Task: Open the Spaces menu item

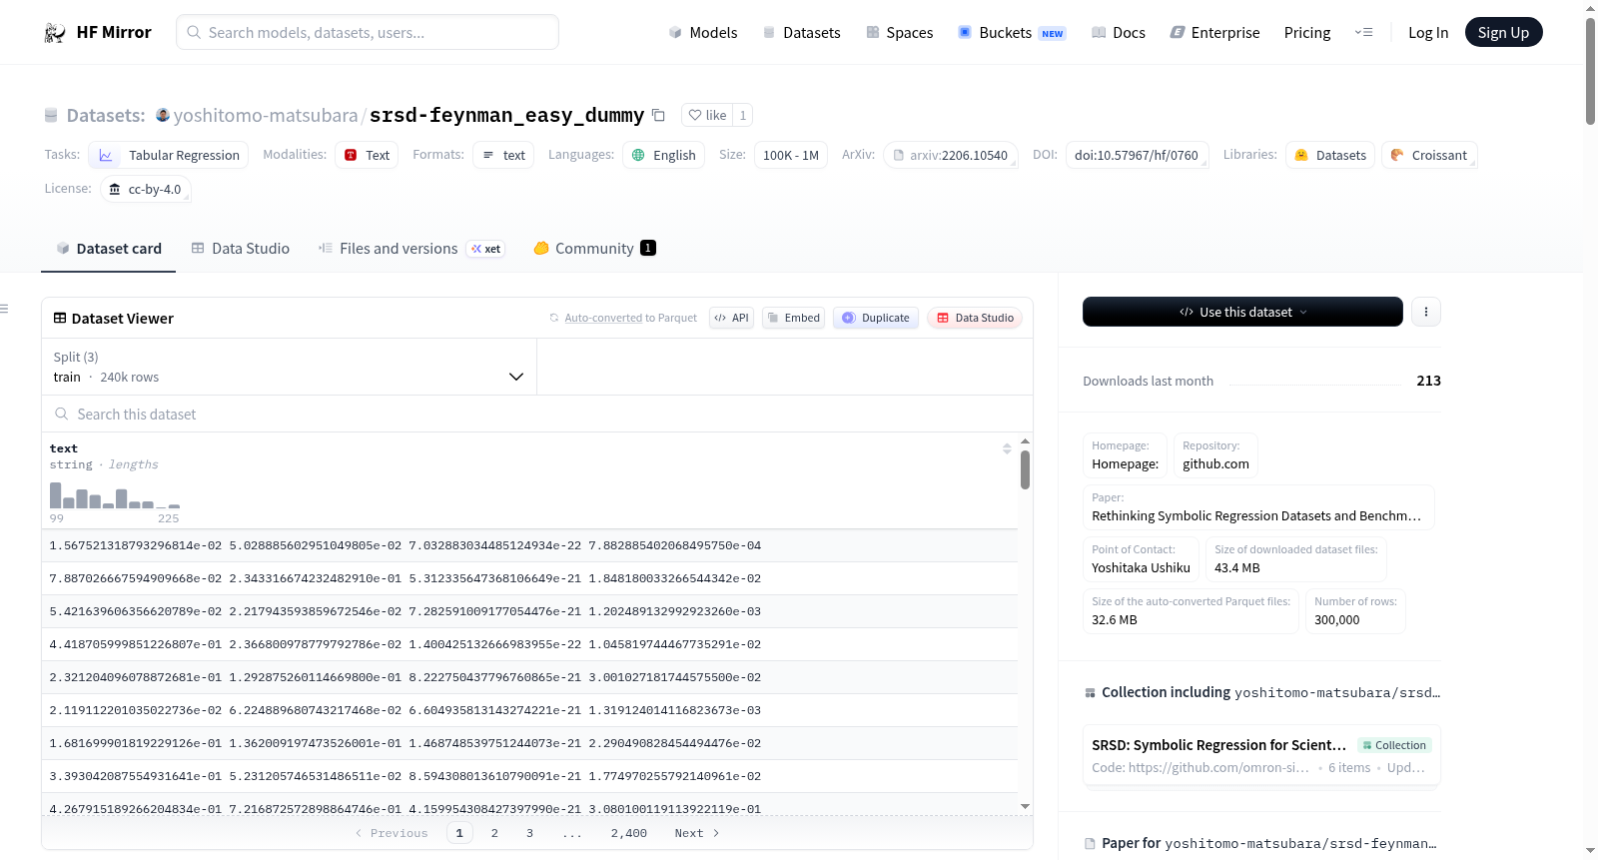Action: point(900,33)
